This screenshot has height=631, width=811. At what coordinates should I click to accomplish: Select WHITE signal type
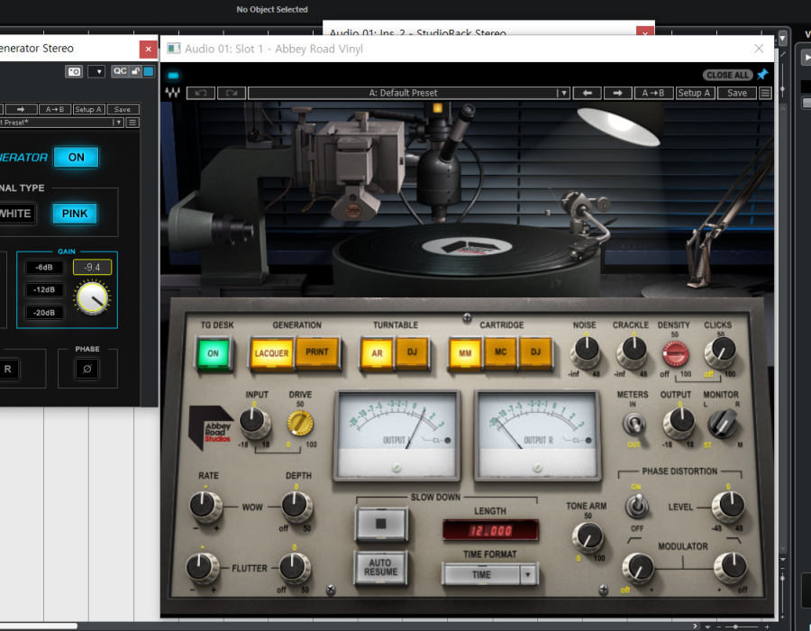[15, 214]
